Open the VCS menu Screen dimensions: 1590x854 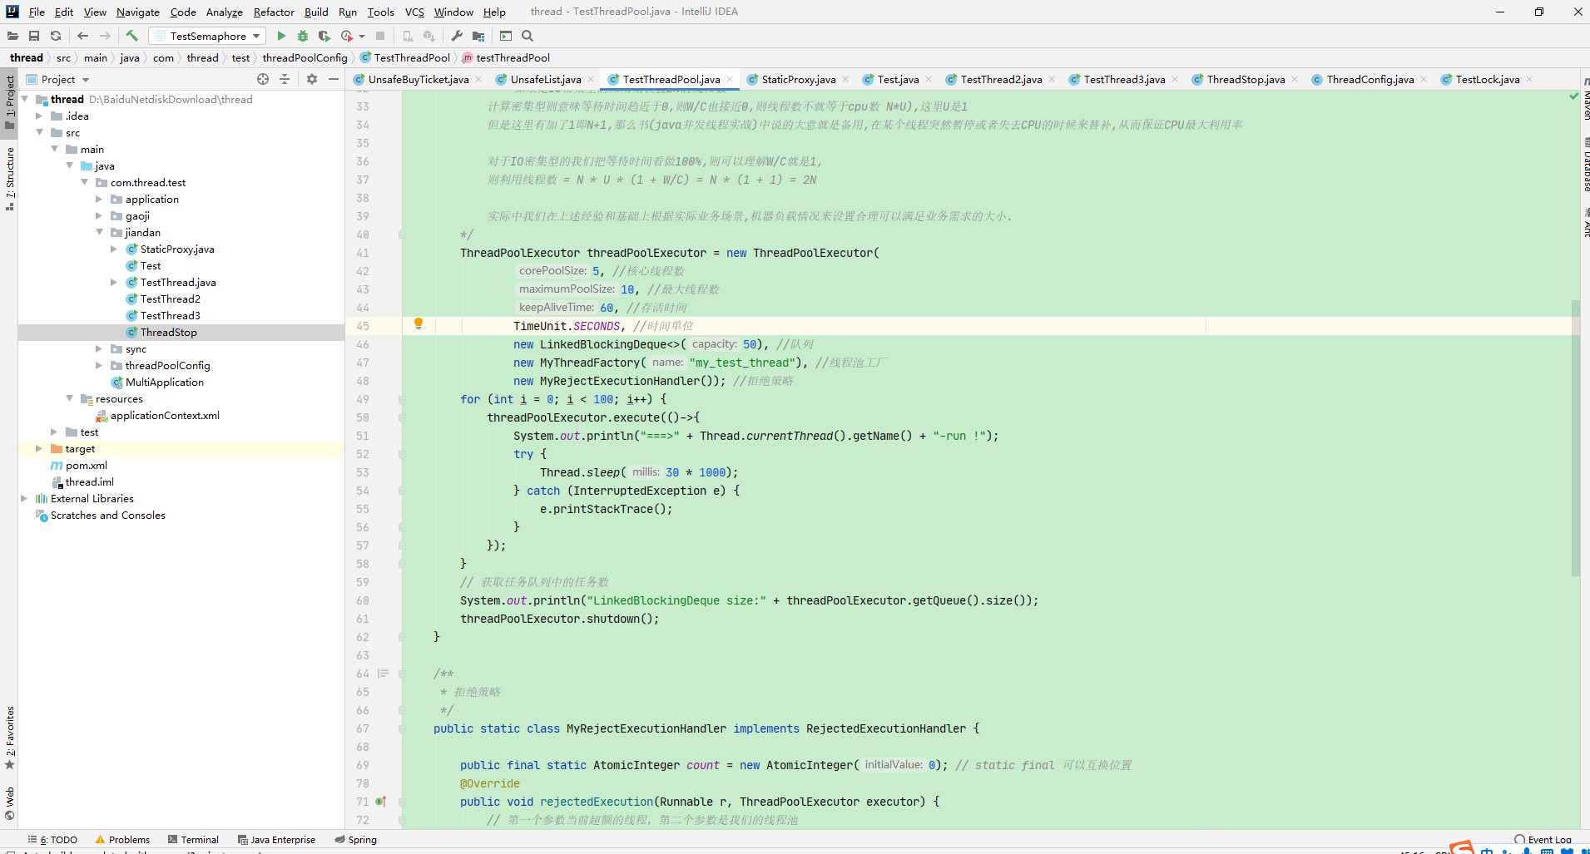414,12
